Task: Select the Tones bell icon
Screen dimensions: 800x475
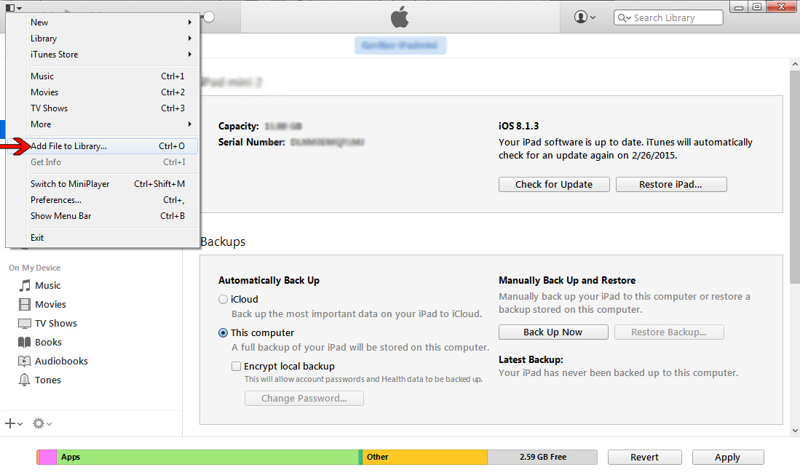Action: click(x=25, y=380)
